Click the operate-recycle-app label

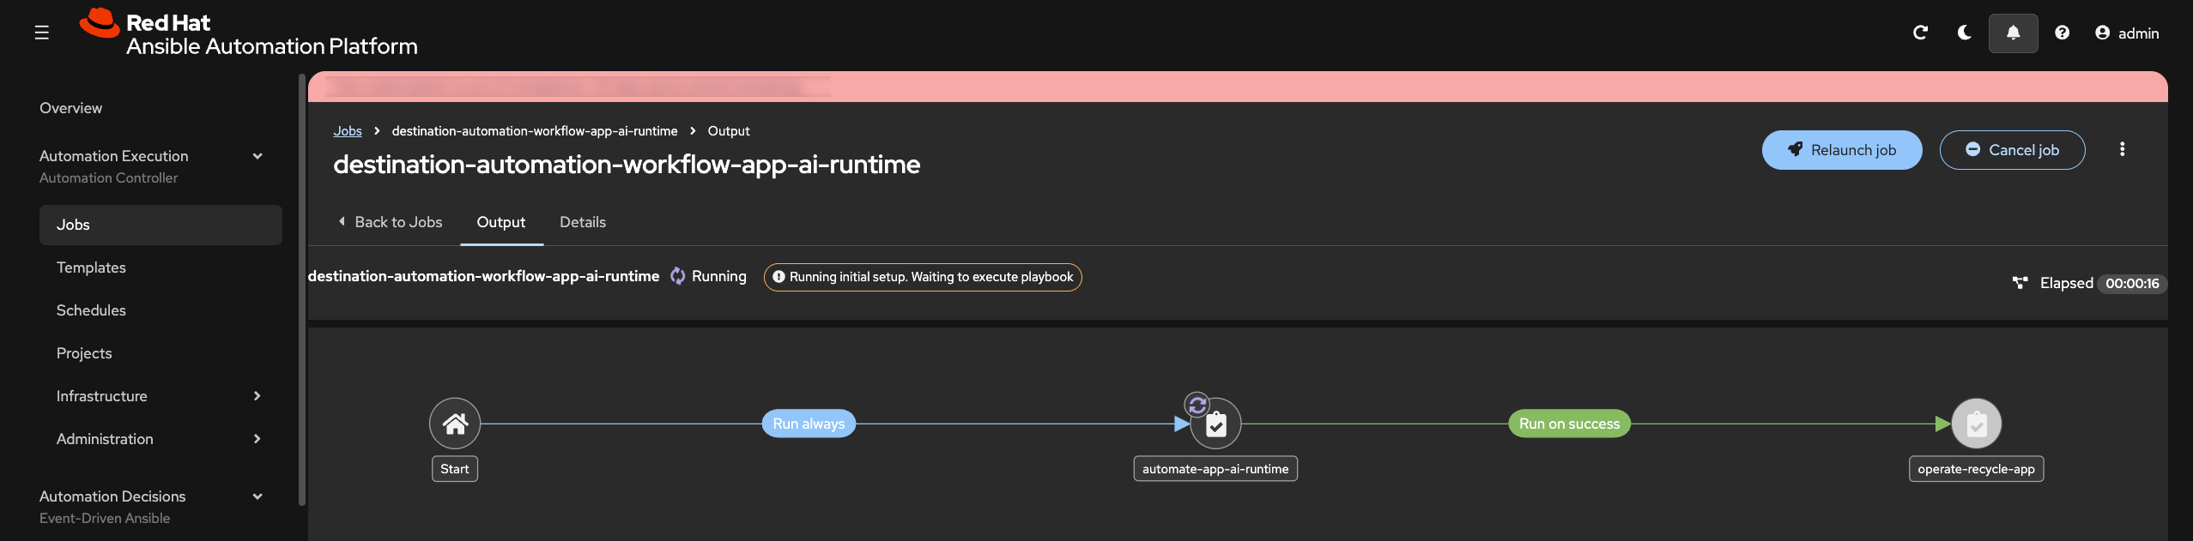[1977, 469]
